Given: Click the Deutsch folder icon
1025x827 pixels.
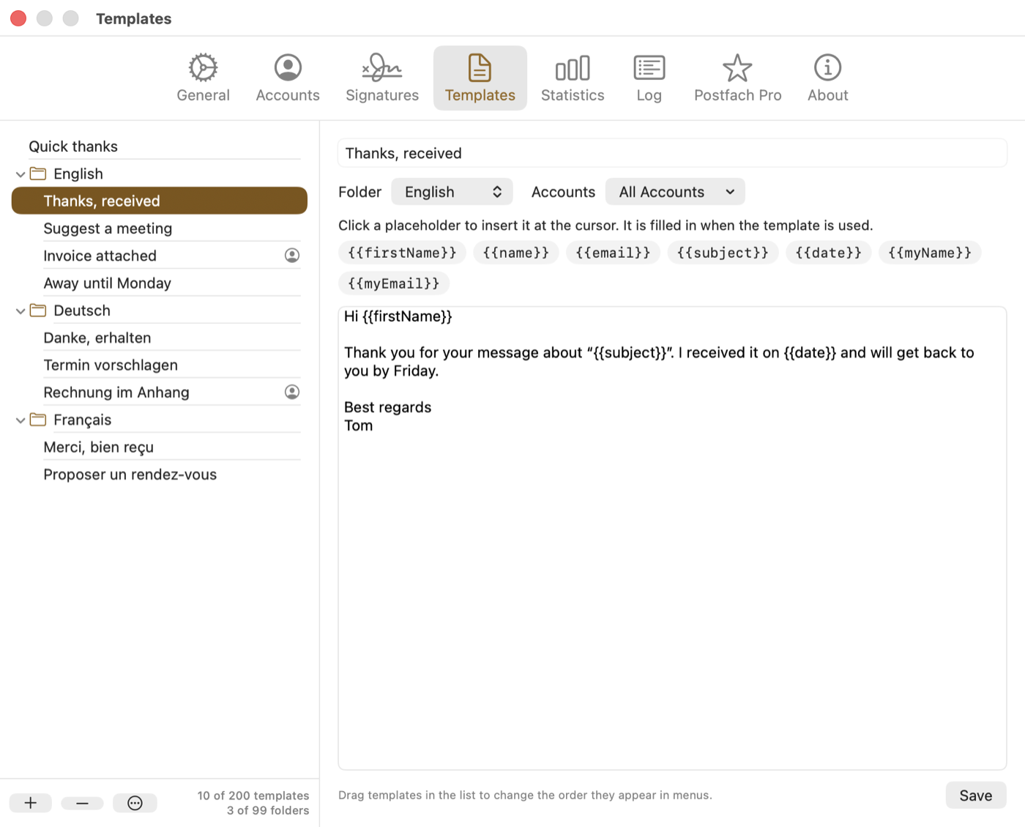Looking at the screenshot, I should coord(38,311).
